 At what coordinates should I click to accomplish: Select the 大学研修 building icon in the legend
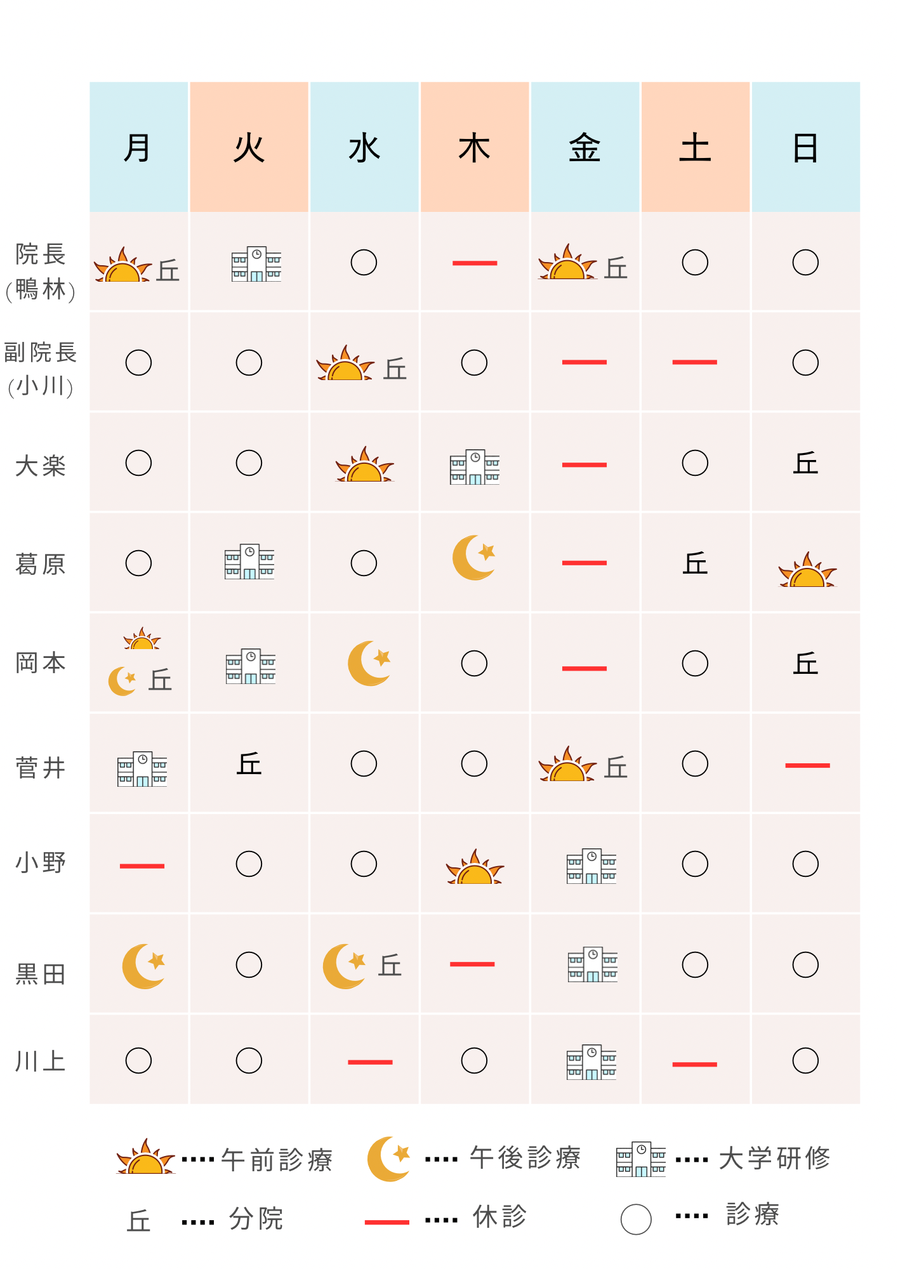tap(641, 1160)
